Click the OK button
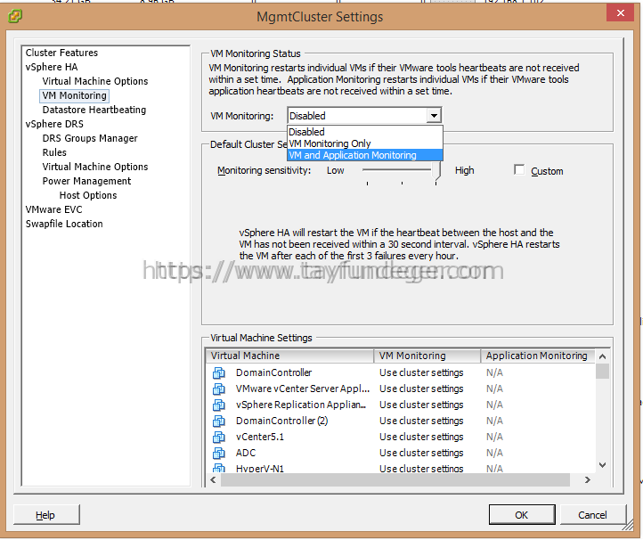Viewport: 643px width, 540px height. [522, 515]
